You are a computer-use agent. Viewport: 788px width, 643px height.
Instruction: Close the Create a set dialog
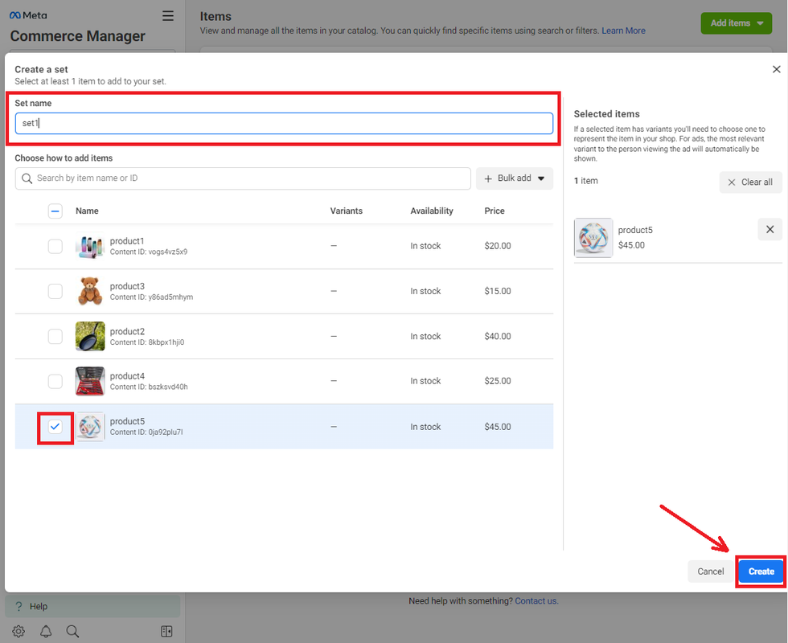[776, 69]
